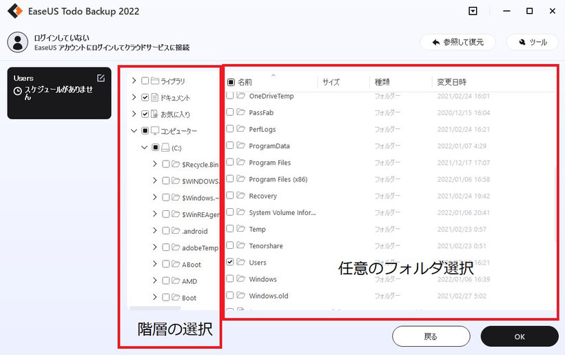Uncheck the Favorites checkbox in tree
This screenshot has width=565, height=355.
(145, 114)
